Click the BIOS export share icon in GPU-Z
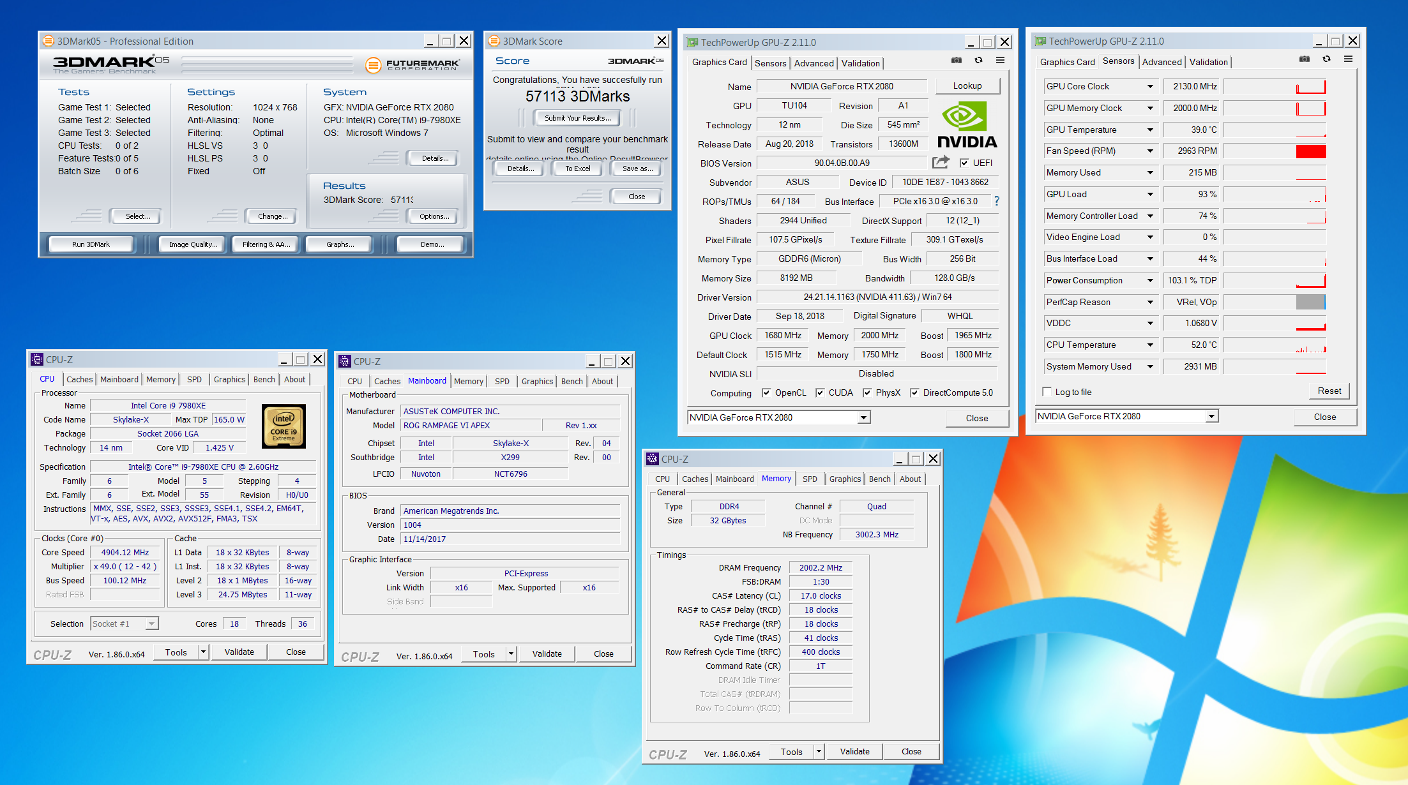The height and width of the screenshot is (785, 1408). tap(941, 162)
